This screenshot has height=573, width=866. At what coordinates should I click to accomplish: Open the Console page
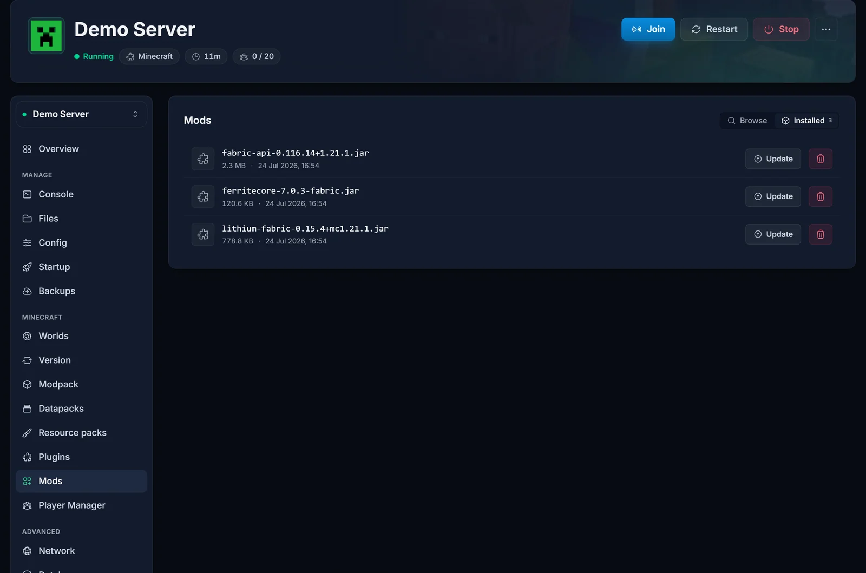[x=81, y=194]
